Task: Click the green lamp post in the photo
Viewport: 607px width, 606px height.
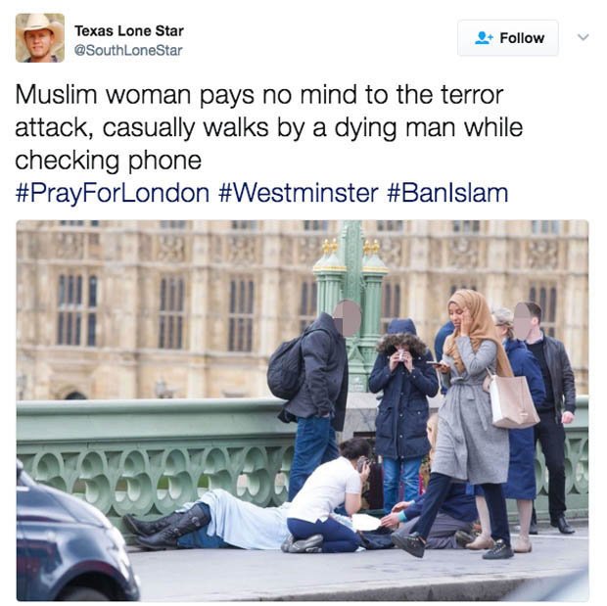Action: coord(351,303)
